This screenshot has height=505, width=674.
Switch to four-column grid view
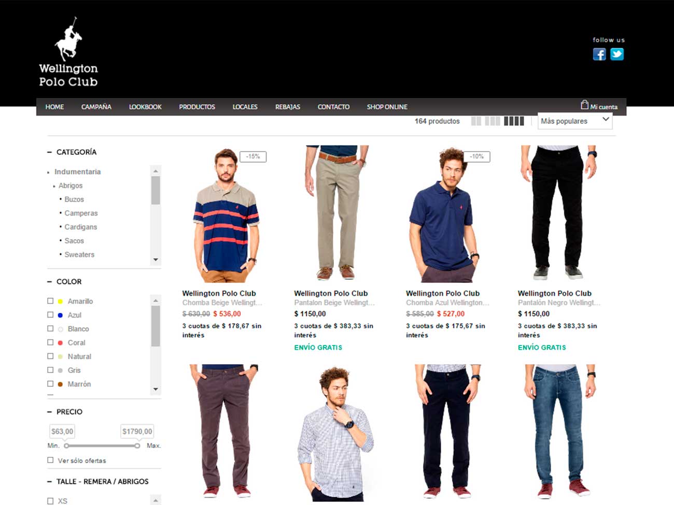pyautogui.click(x=514, y=121)
